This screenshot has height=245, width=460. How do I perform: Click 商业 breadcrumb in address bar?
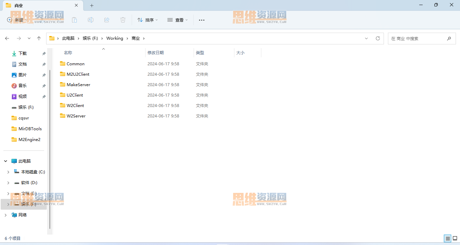(x=136, y=38)
